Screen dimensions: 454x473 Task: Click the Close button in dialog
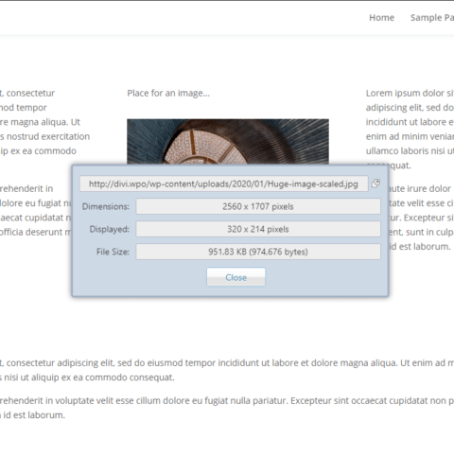click(x=236, y=277)
